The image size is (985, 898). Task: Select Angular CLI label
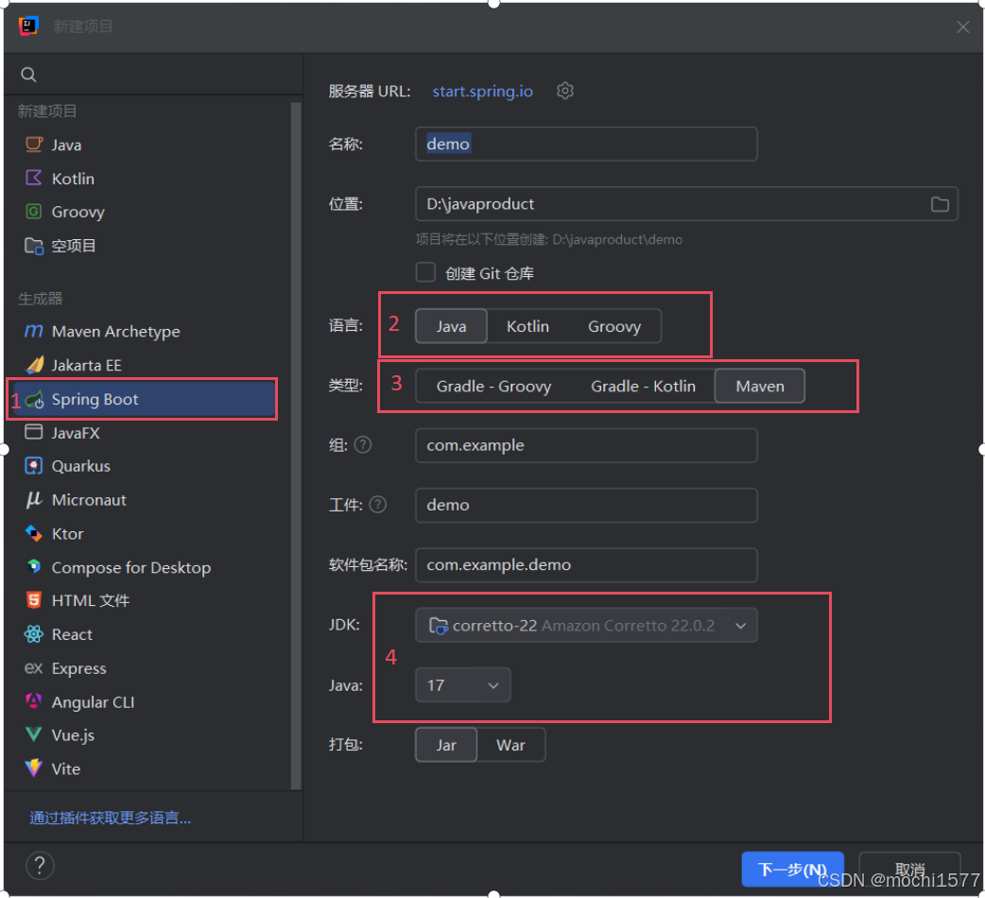[93, 702]
